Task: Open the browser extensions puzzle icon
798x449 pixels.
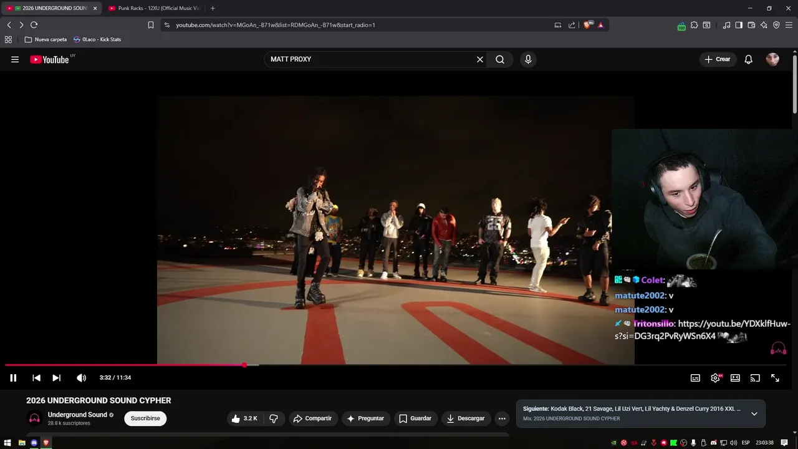Action: tap(694, 25)
